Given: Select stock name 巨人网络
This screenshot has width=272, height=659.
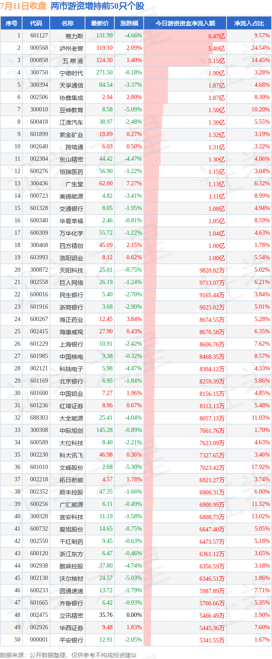Looking at the screenshot, I should 71,282.
